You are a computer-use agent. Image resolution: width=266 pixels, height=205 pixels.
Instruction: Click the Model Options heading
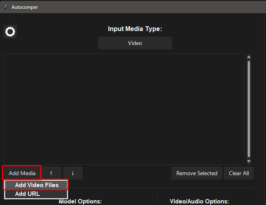[80, 201]
